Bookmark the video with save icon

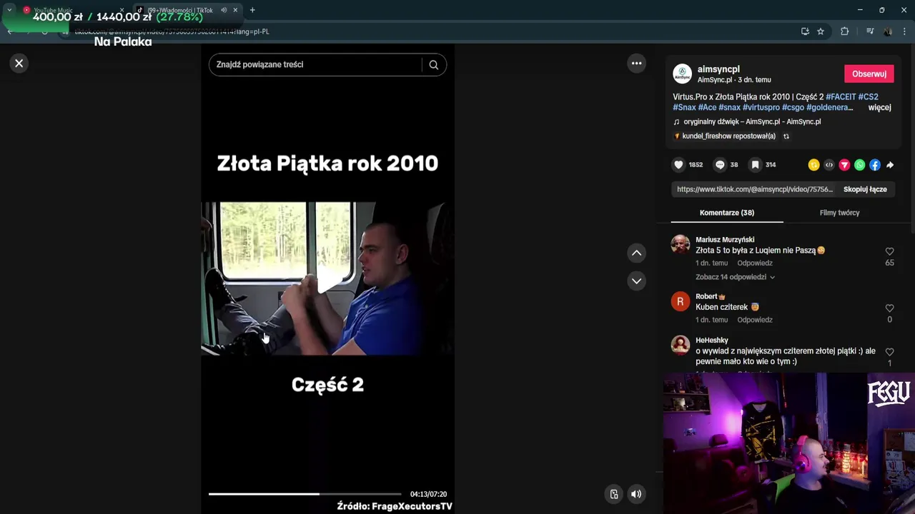click(x=755, y=165)
